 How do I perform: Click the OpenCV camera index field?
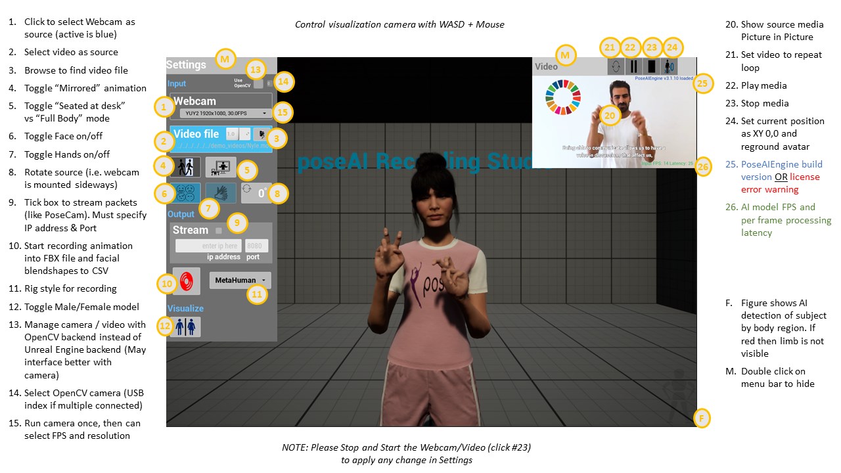click(270, 83)
